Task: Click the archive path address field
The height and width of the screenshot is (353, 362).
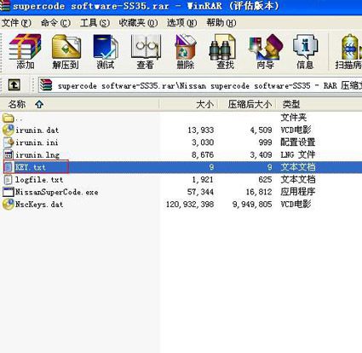Action: click(x=200, y=85)
